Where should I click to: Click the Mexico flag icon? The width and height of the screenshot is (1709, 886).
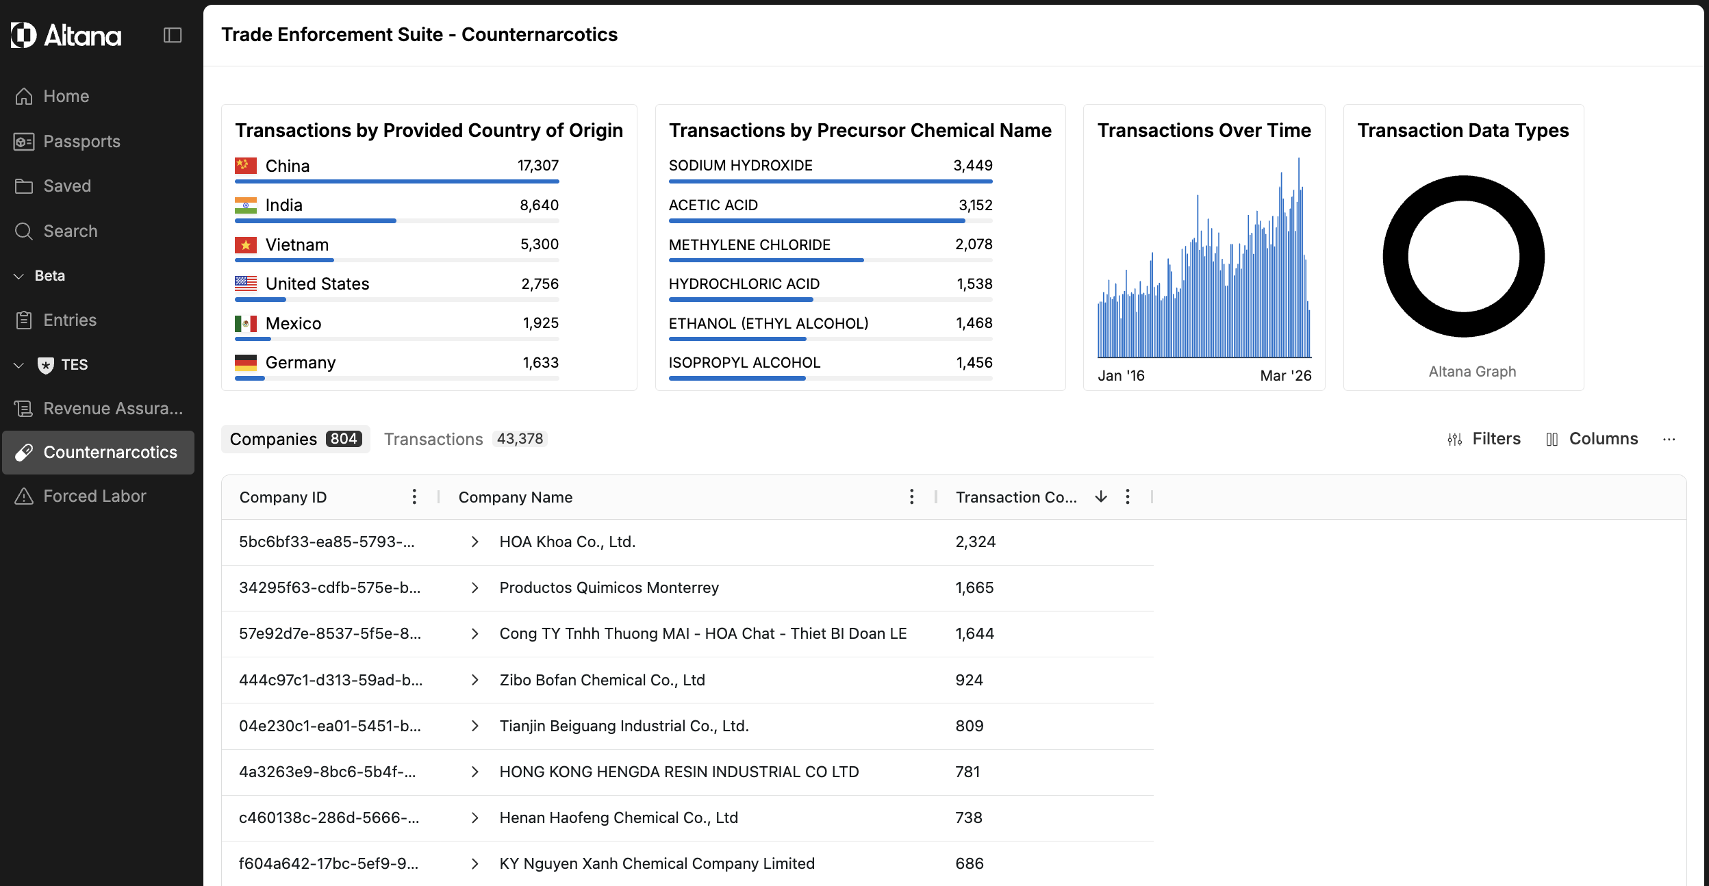(x=246, y=324)
